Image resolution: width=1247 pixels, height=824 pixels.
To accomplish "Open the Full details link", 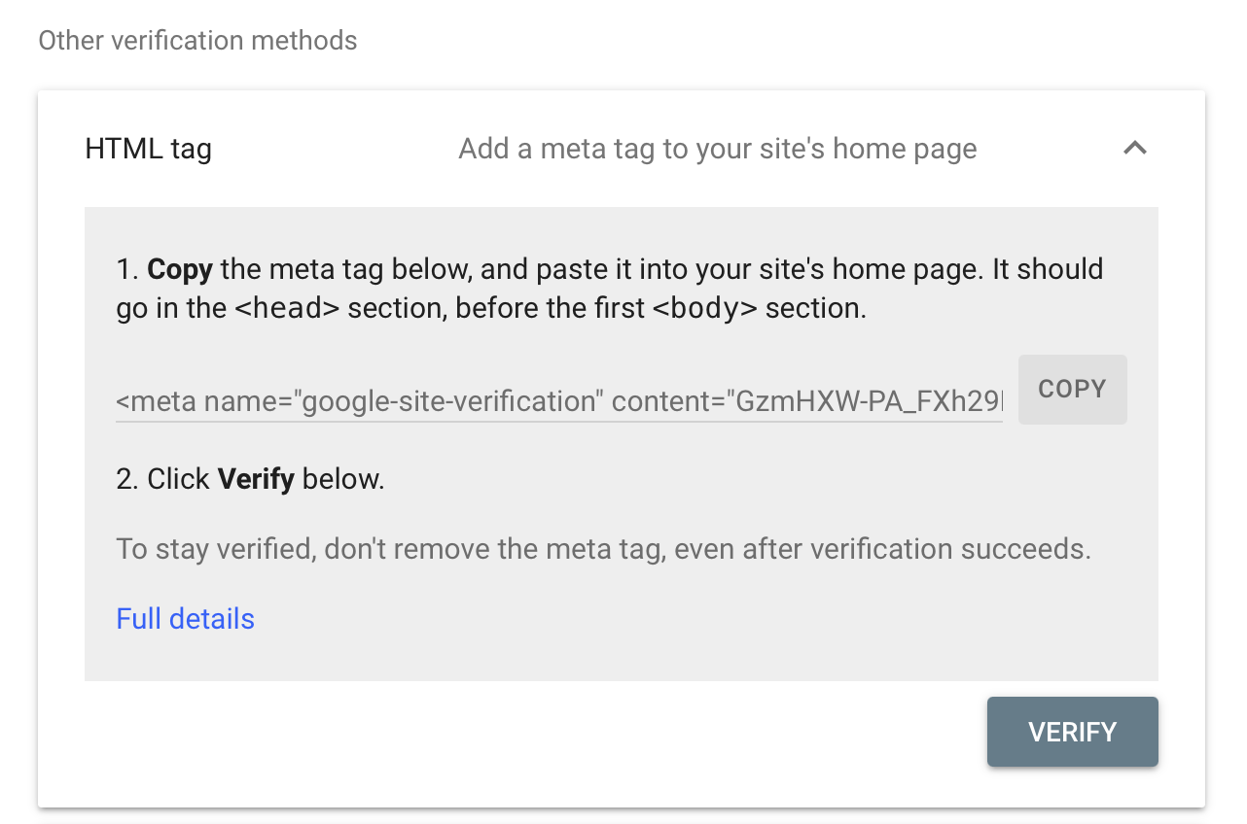I will 185,619.
